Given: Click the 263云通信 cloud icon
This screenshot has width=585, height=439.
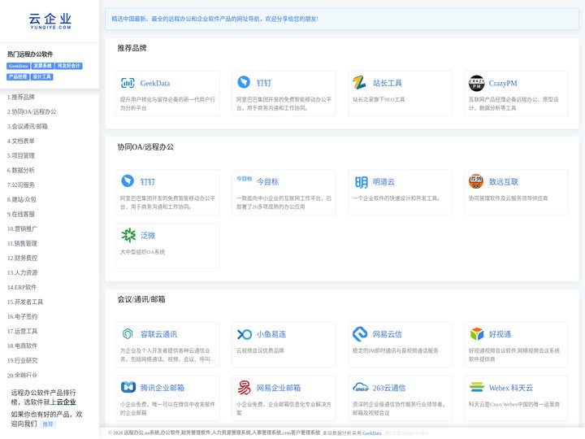Looking at the screenshot, I should (x=361, y=388).
